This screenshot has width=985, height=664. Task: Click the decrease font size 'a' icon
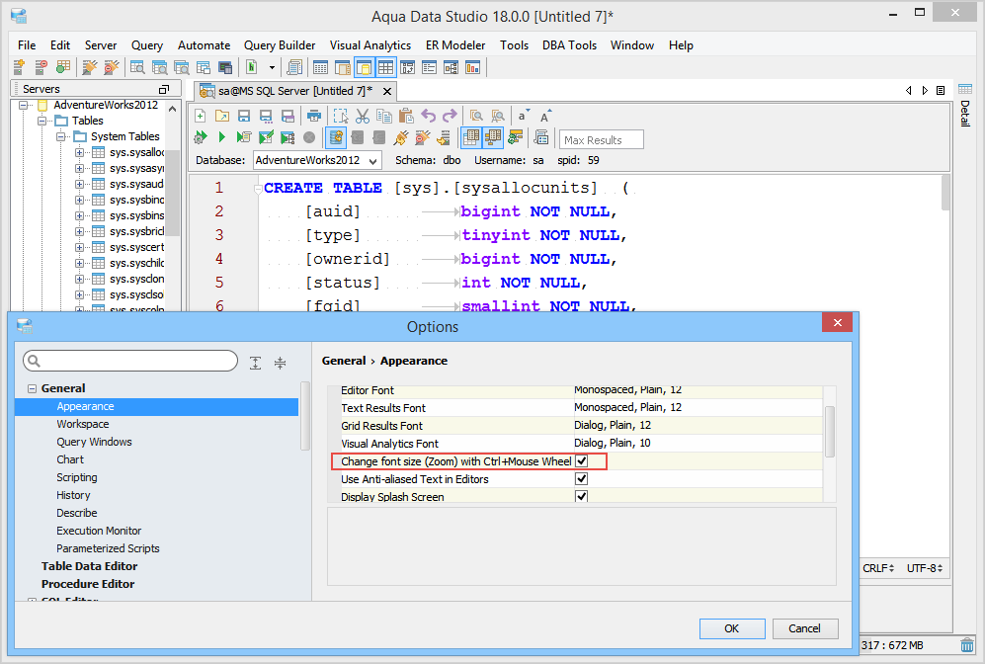[x=523, y=116]
